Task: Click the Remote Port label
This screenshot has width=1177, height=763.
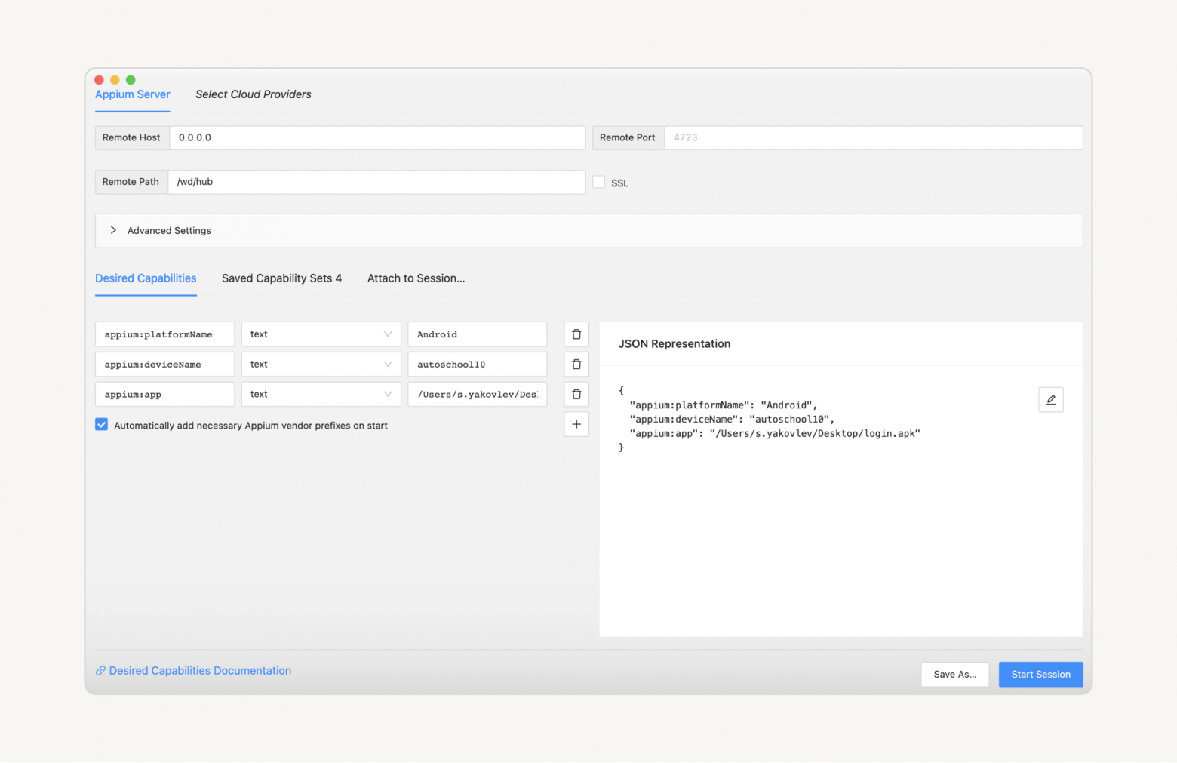Action: [628, 138]
